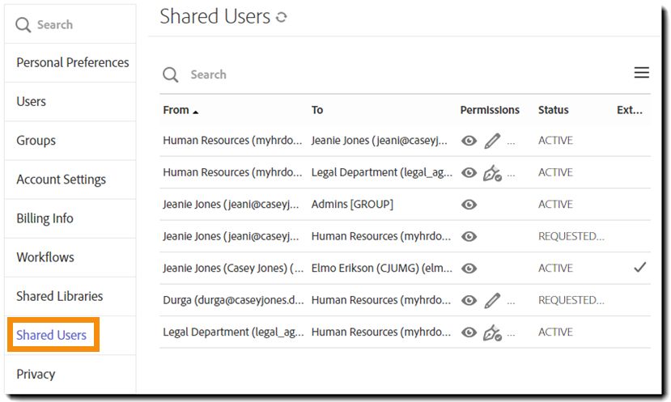Image resolution: width=671 pixels, height=402 pixels.
Task: Open the hamburger options menu
Action: point(641,73)
